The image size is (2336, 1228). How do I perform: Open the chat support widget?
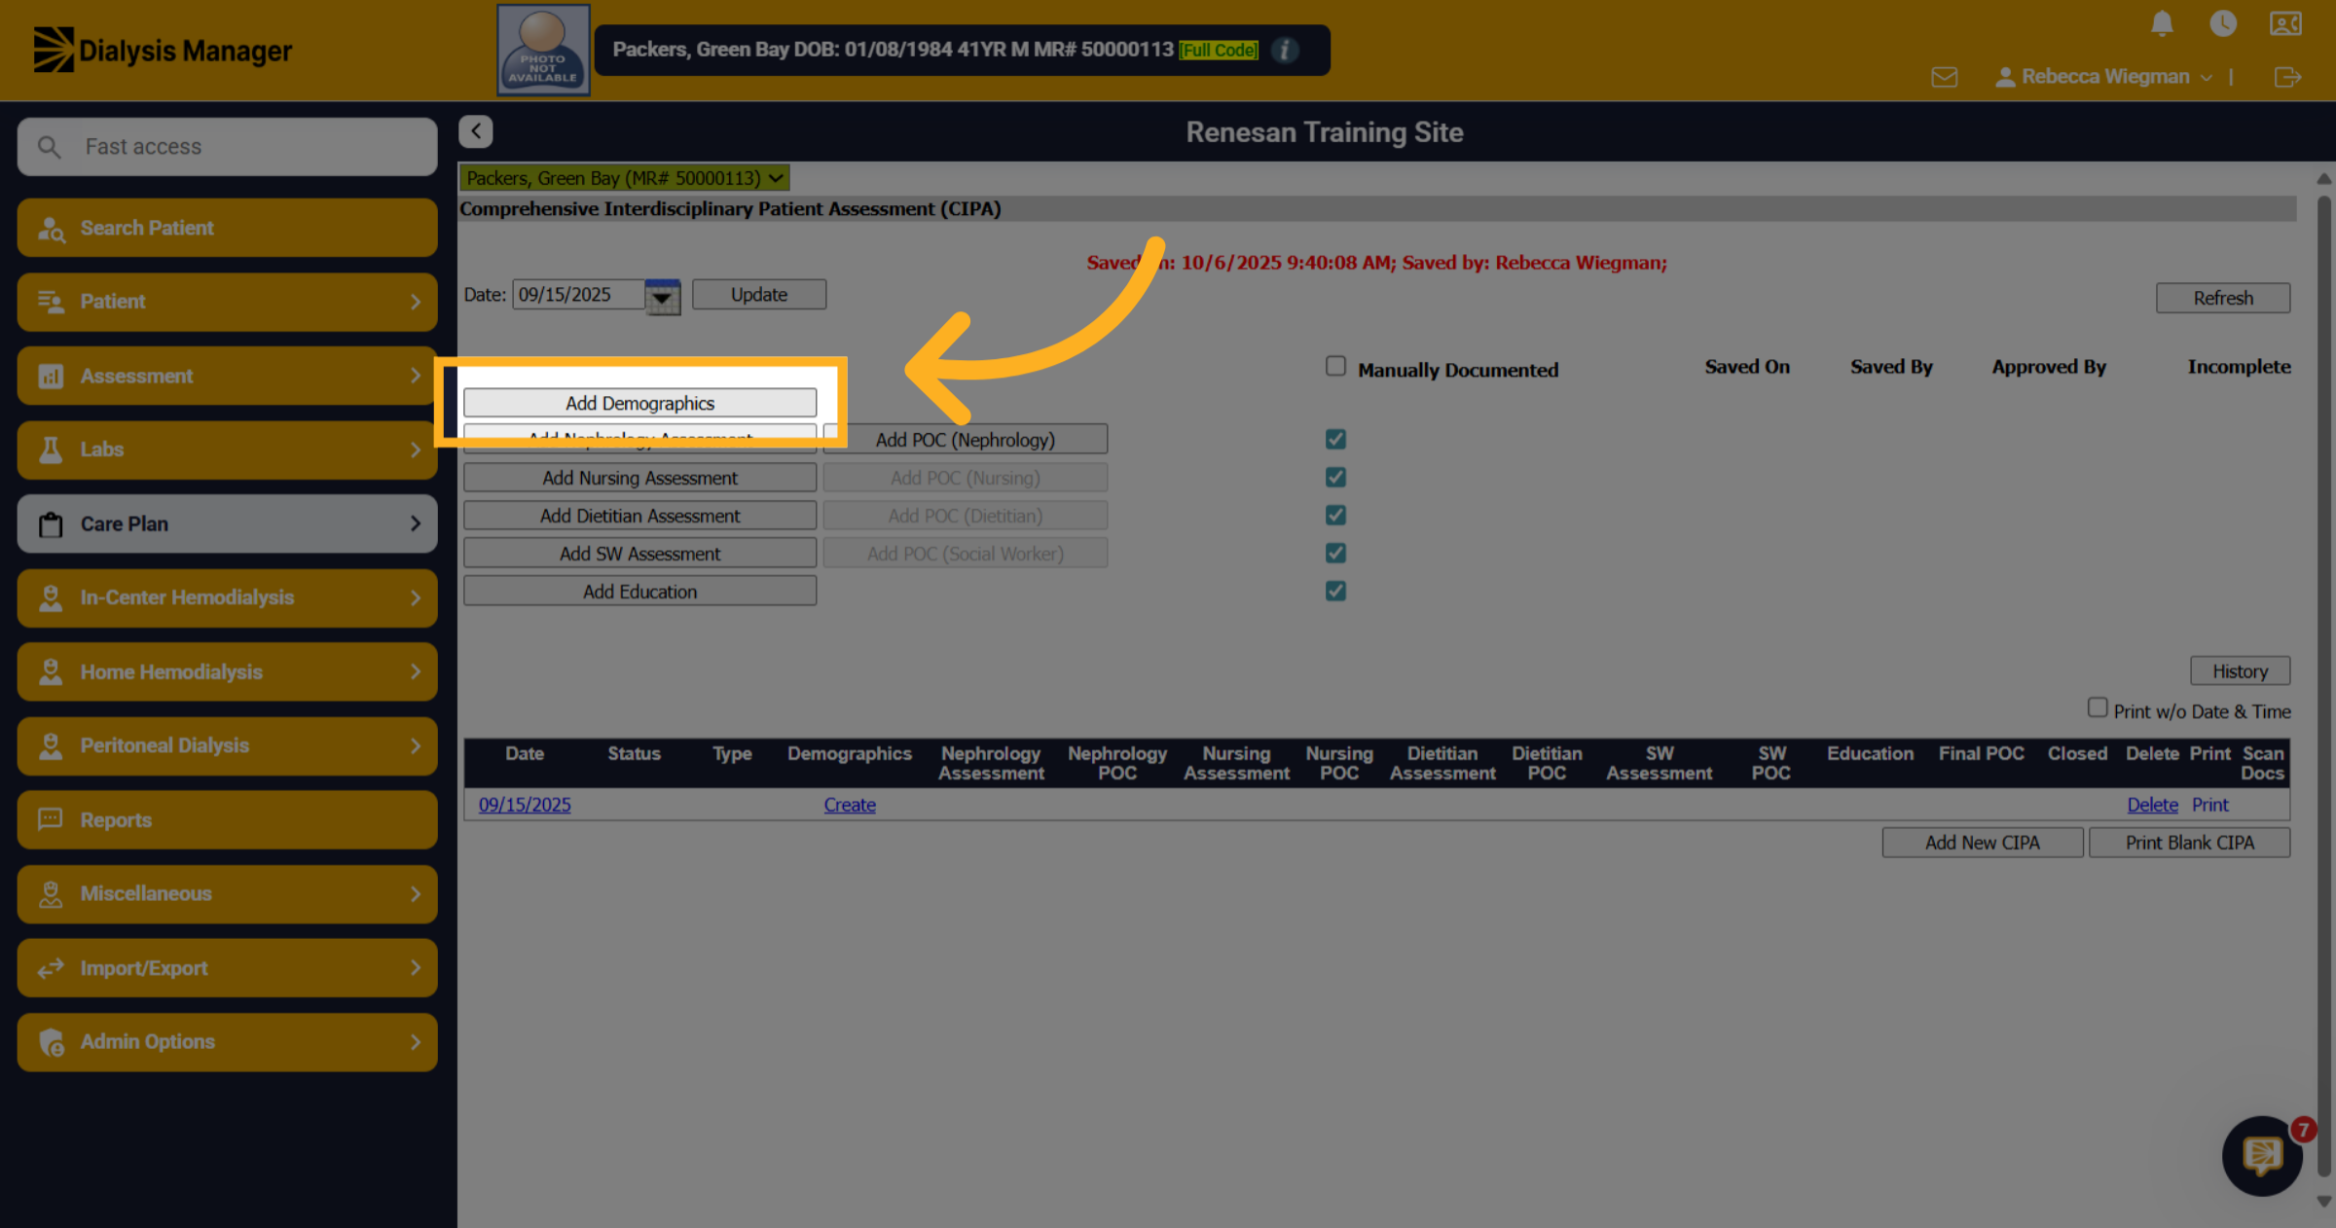[2262, 1156]
